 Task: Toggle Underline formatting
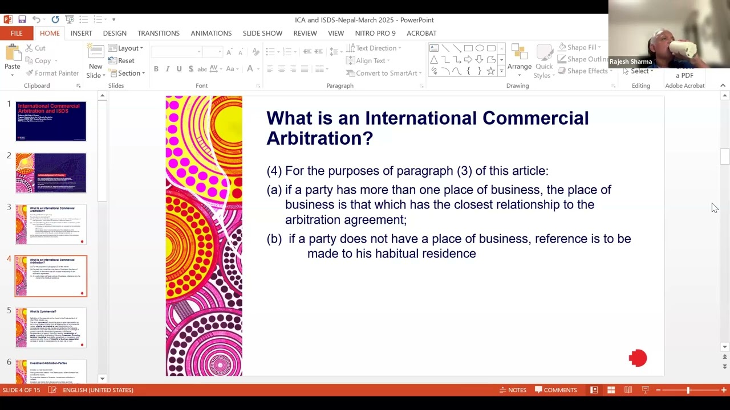pyautogui.click(x=179, y=69)
